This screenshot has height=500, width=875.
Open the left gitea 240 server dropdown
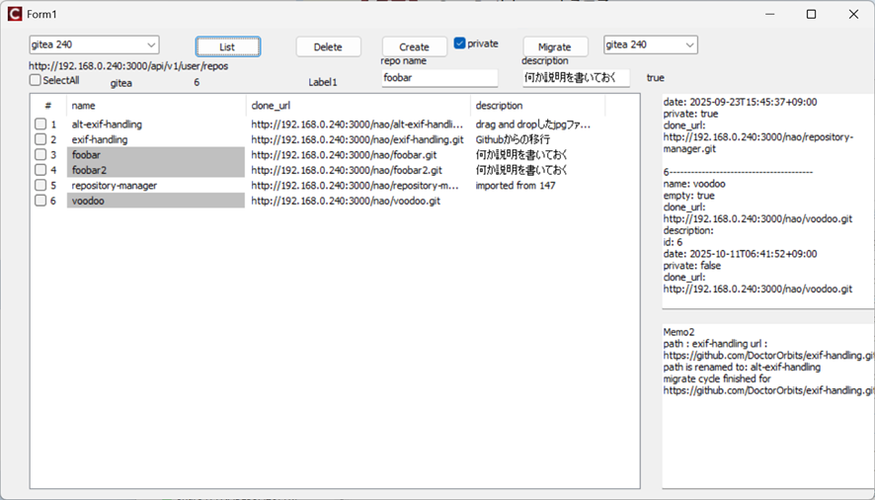point(94,44)
